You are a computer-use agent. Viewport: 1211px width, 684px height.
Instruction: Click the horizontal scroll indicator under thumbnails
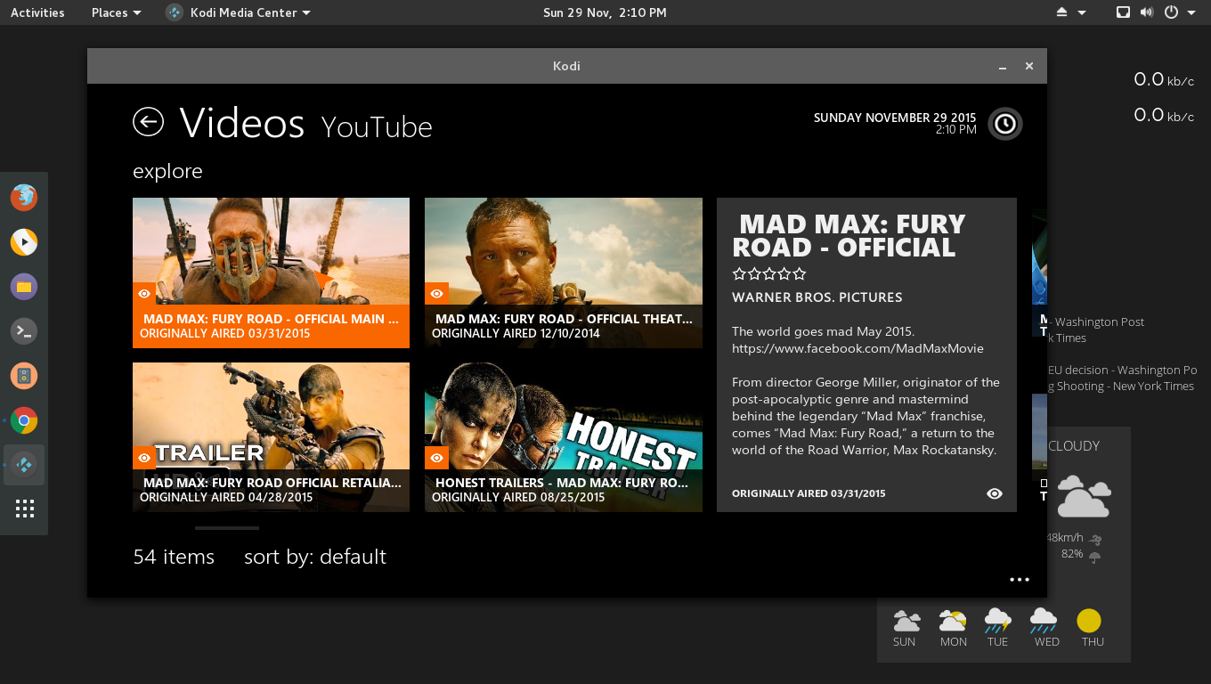pos(227,528)
